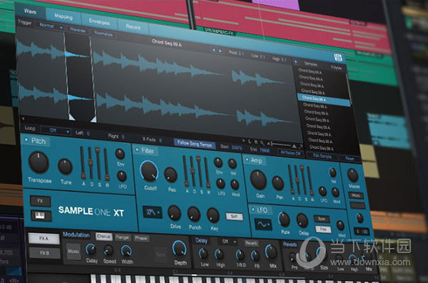Go to the previous sample with left arrow

[x=214, y=51]
